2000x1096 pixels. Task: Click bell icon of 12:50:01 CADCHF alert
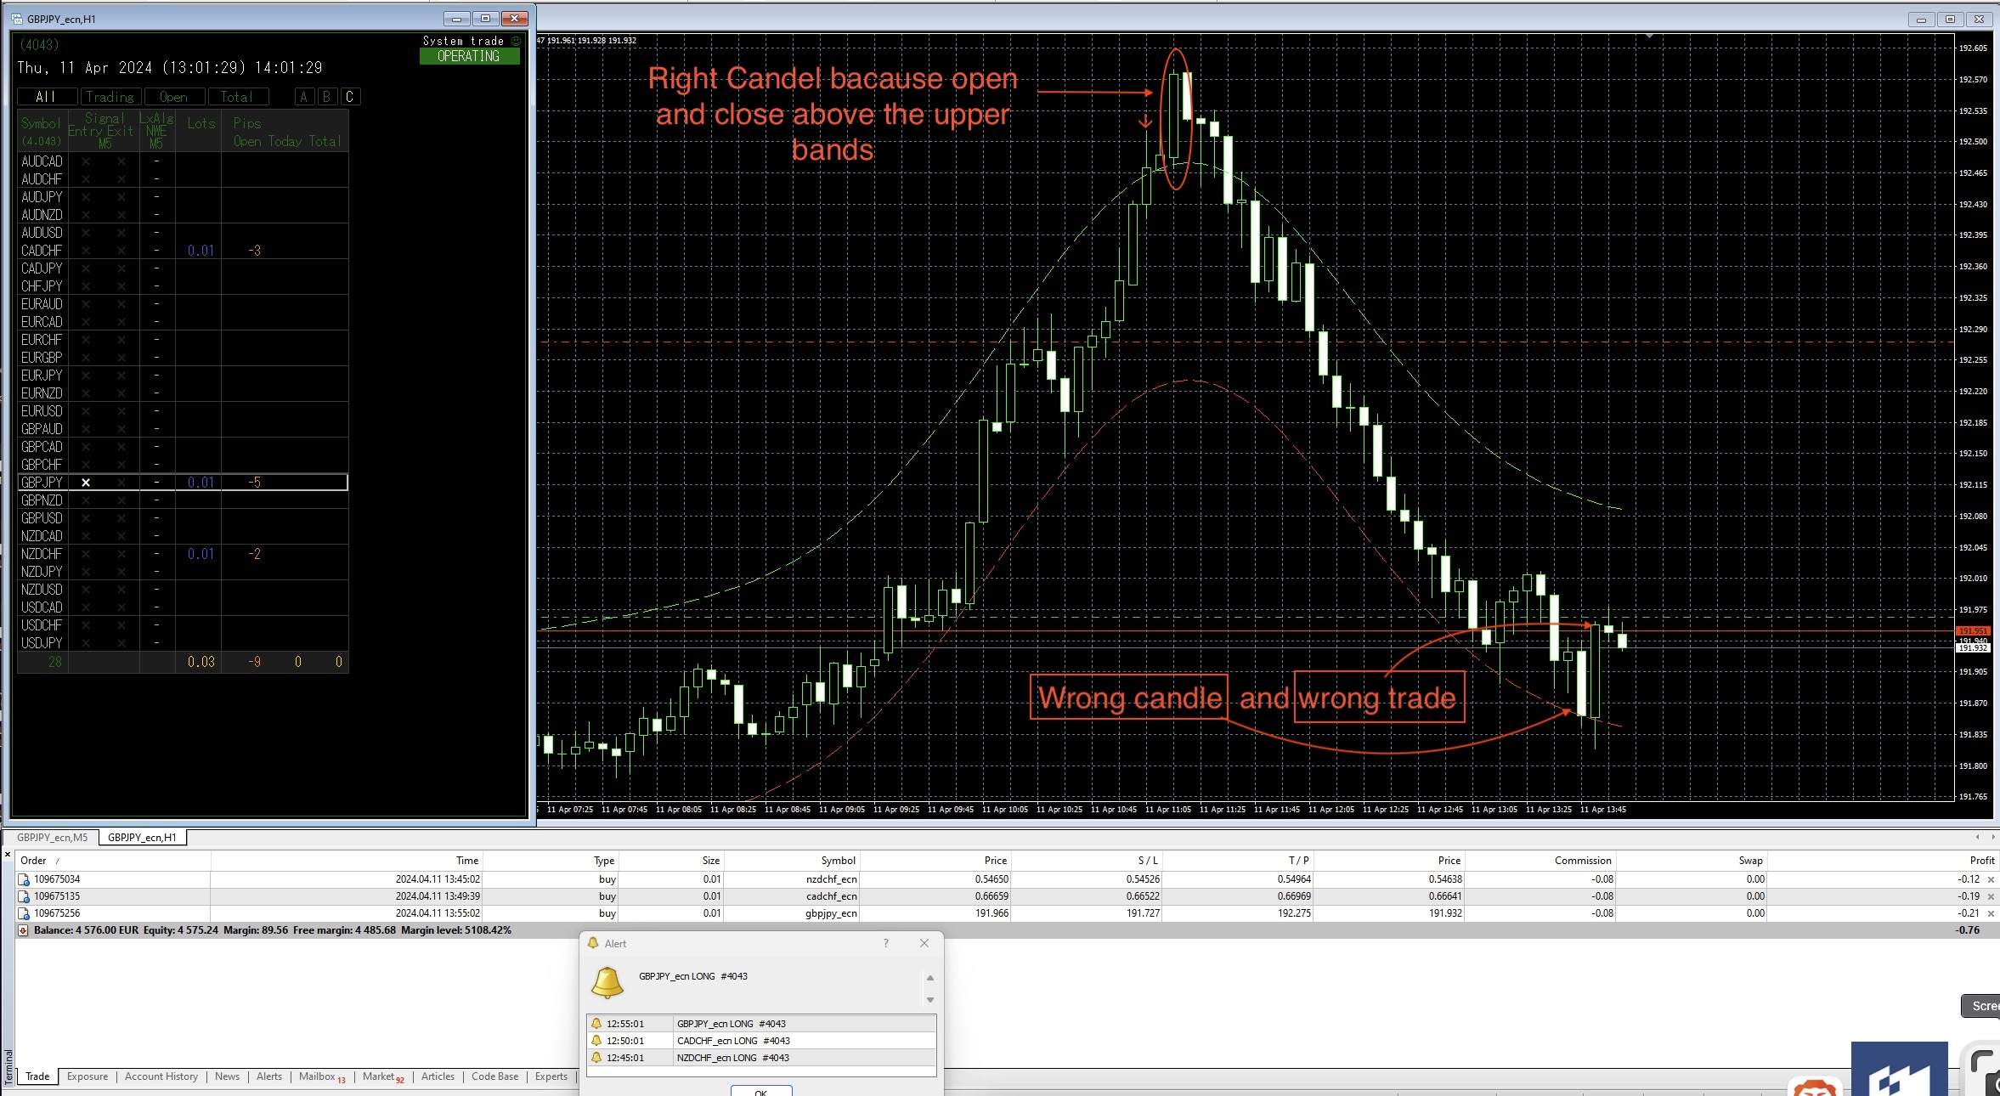tap(596, 1041)
